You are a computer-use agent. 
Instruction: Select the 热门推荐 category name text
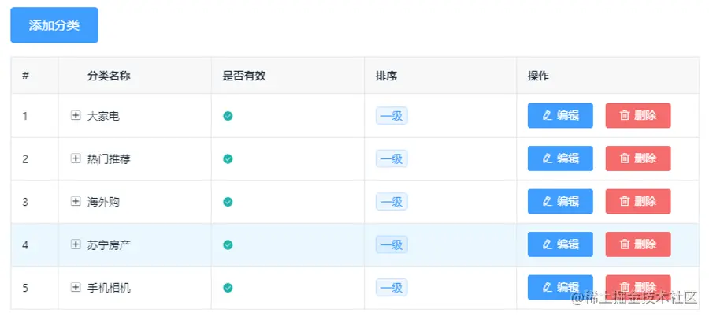[109, 159]
